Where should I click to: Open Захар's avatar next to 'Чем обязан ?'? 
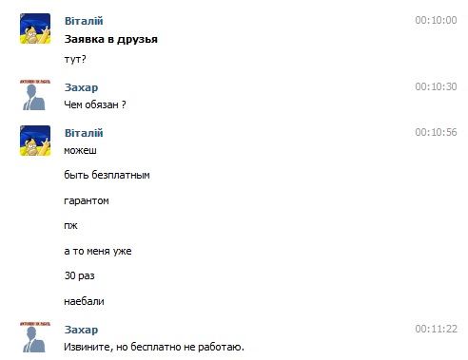[35, 95]
